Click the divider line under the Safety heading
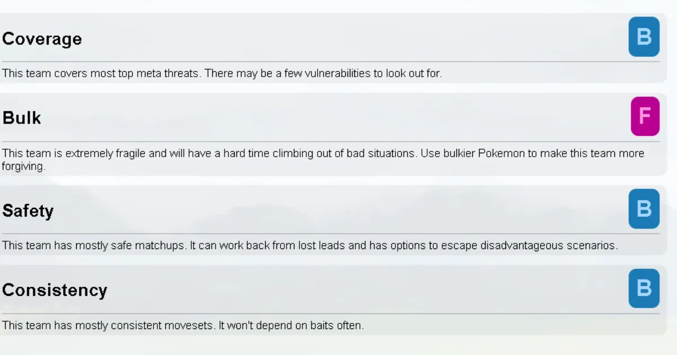The width and height of the screenshot is (677, 355). tap(330, 233)
